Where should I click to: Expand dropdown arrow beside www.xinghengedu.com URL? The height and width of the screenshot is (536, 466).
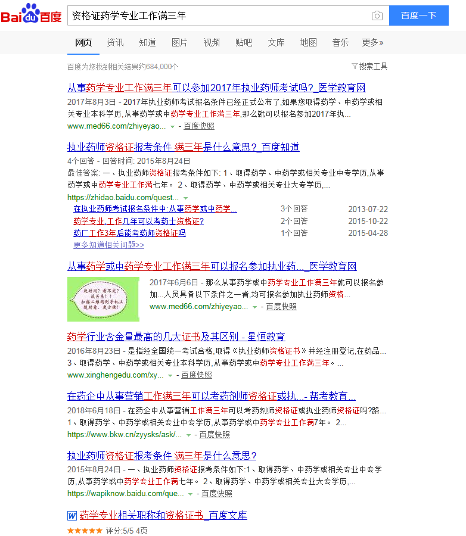(170, 376)
